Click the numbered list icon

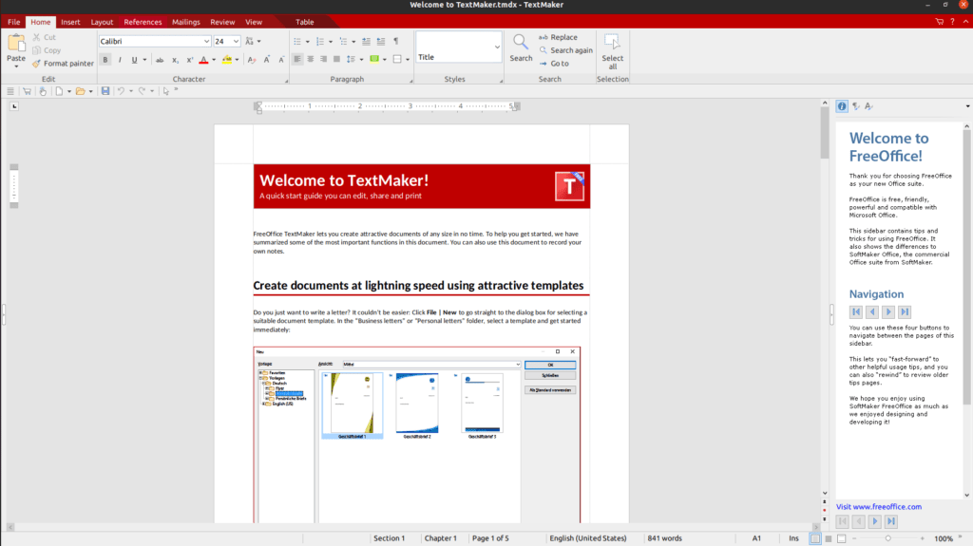tap(320, 42)
